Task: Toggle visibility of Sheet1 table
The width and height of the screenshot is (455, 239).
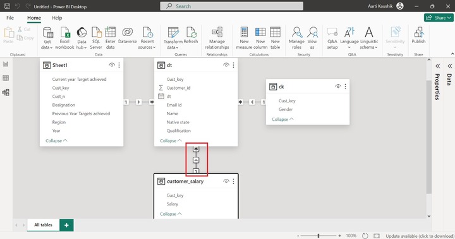Action: tap(112, 65)
